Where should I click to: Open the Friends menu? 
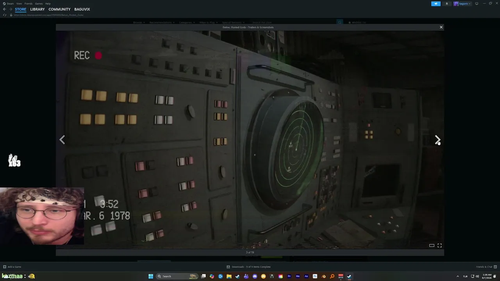click(x=29, y=4)
